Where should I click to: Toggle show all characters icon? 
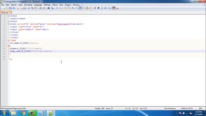click(77, 8)
